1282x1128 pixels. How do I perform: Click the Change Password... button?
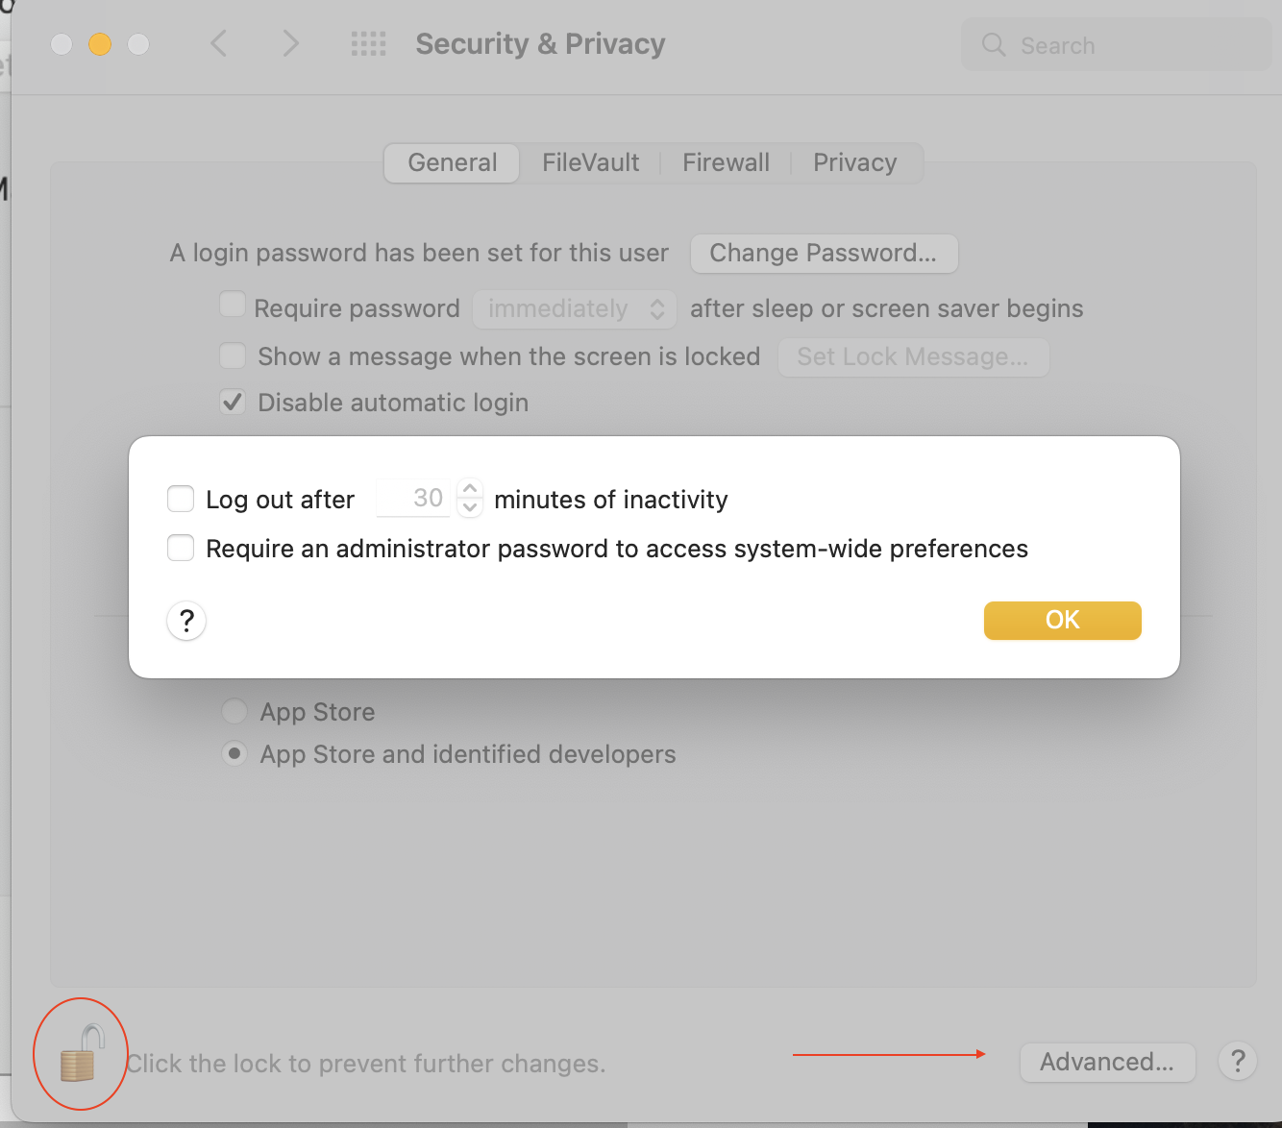click(824, 253)
